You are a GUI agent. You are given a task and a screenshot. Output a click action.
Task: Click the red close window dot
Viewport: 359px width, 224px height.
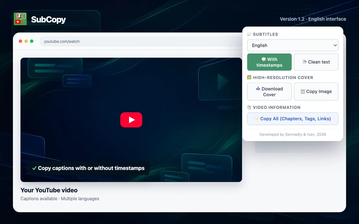pos(20,41)
